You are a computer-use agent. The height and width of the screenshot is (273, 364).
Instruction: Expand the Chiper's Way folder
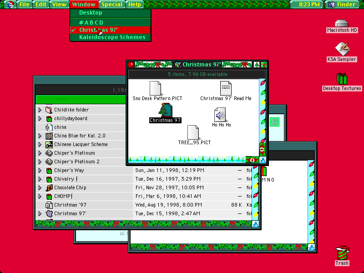click(x=40, y=170)
